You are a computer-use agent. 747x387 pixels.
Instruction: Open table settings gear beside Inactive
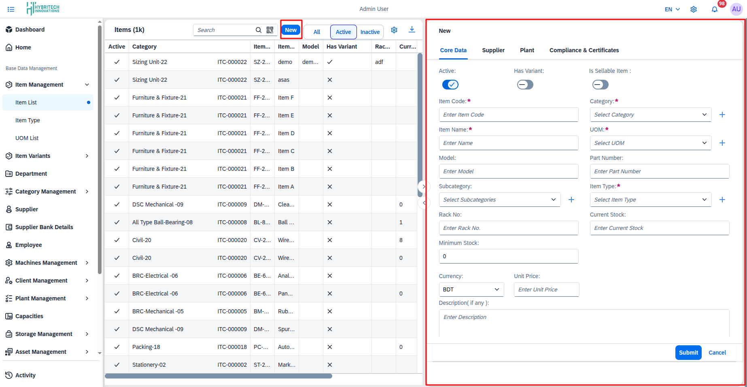pos(394,30)
